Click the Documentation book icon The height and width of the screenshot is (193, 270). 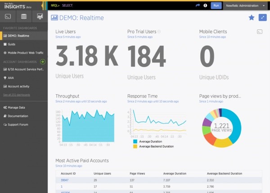[5, 116]
